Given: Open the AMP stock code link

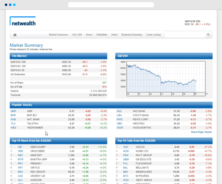Looking at the screenshot, I should point(13,111).
